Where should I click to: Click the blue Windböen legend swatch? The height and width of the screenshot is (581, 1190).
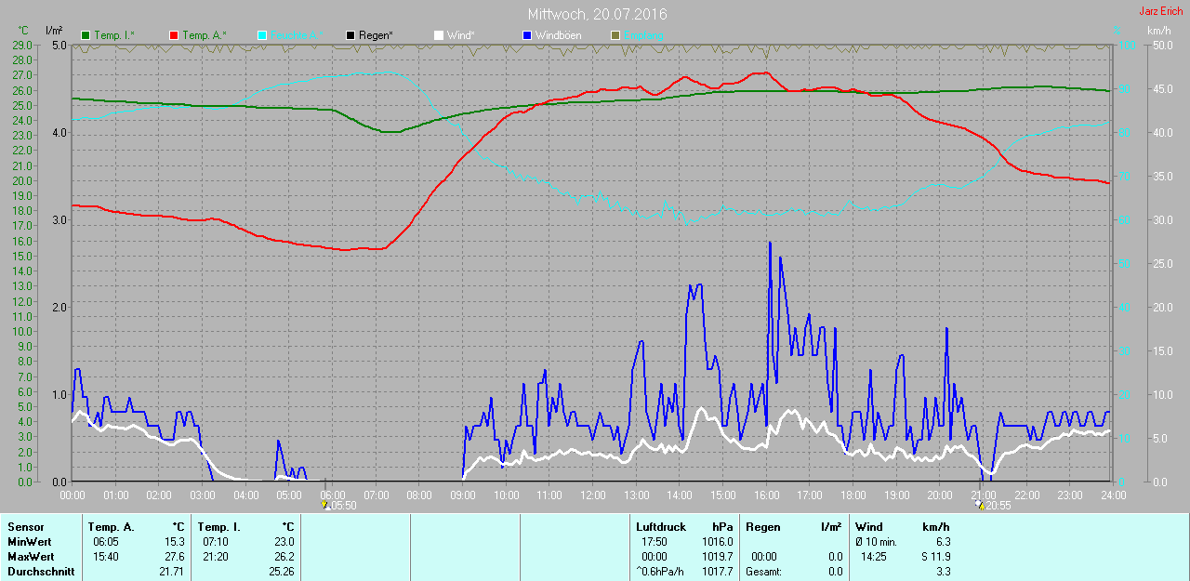[x=527, y=35]
